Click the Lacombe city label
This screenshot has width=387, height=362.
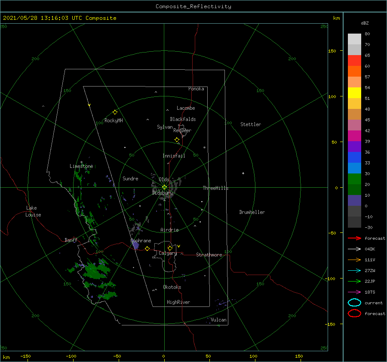pos(186,108)
